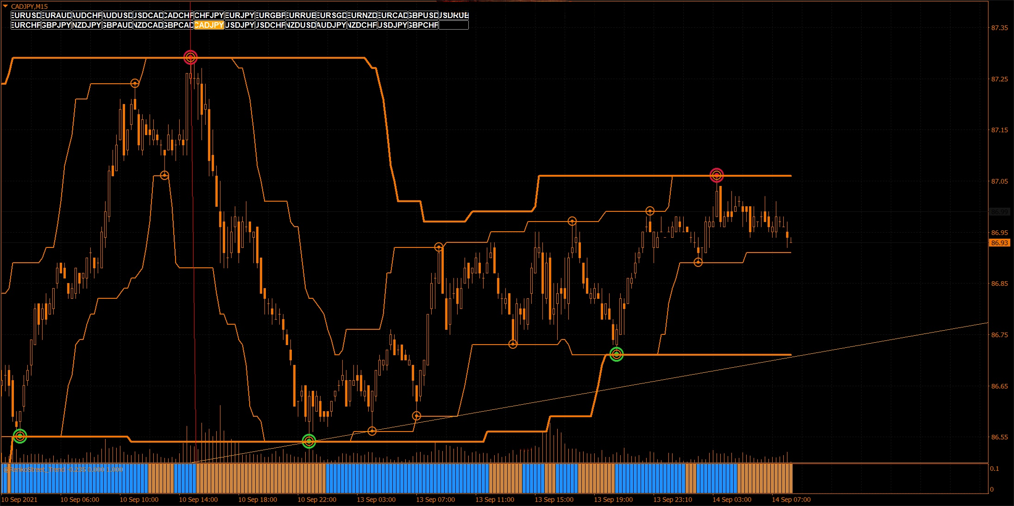Open the CADJPY,M15 chart dropdown triangle
1014x506 pixels.
click(6, 6)
